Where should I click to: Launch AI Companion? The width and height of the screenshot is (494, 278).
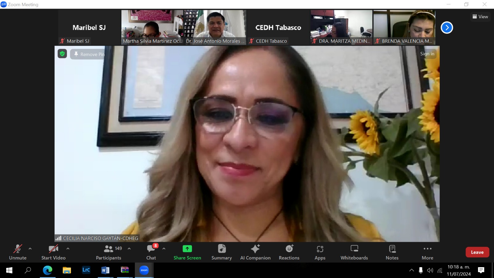(255, 252)
